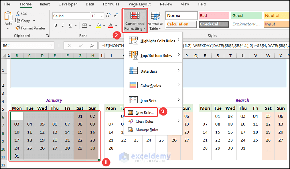The width and height of the screenshot is (290, 169).
Task: Apply the Check Cell style
Action: pos(214,24)
